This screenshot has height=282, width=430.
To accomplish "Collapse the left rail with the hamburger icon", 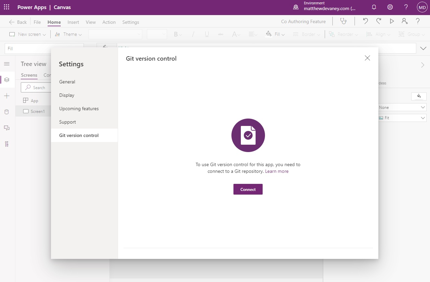I will pyautogui.click(x=7, y=64).
